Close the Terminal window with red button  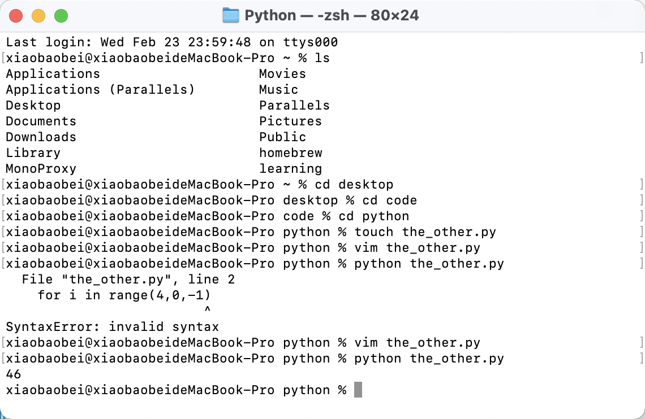16,16
